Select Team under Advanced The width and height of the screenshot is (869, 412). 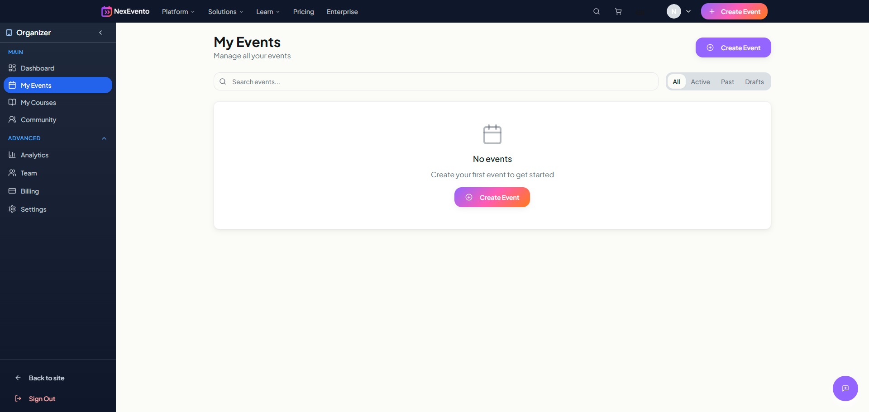[28, 173]
